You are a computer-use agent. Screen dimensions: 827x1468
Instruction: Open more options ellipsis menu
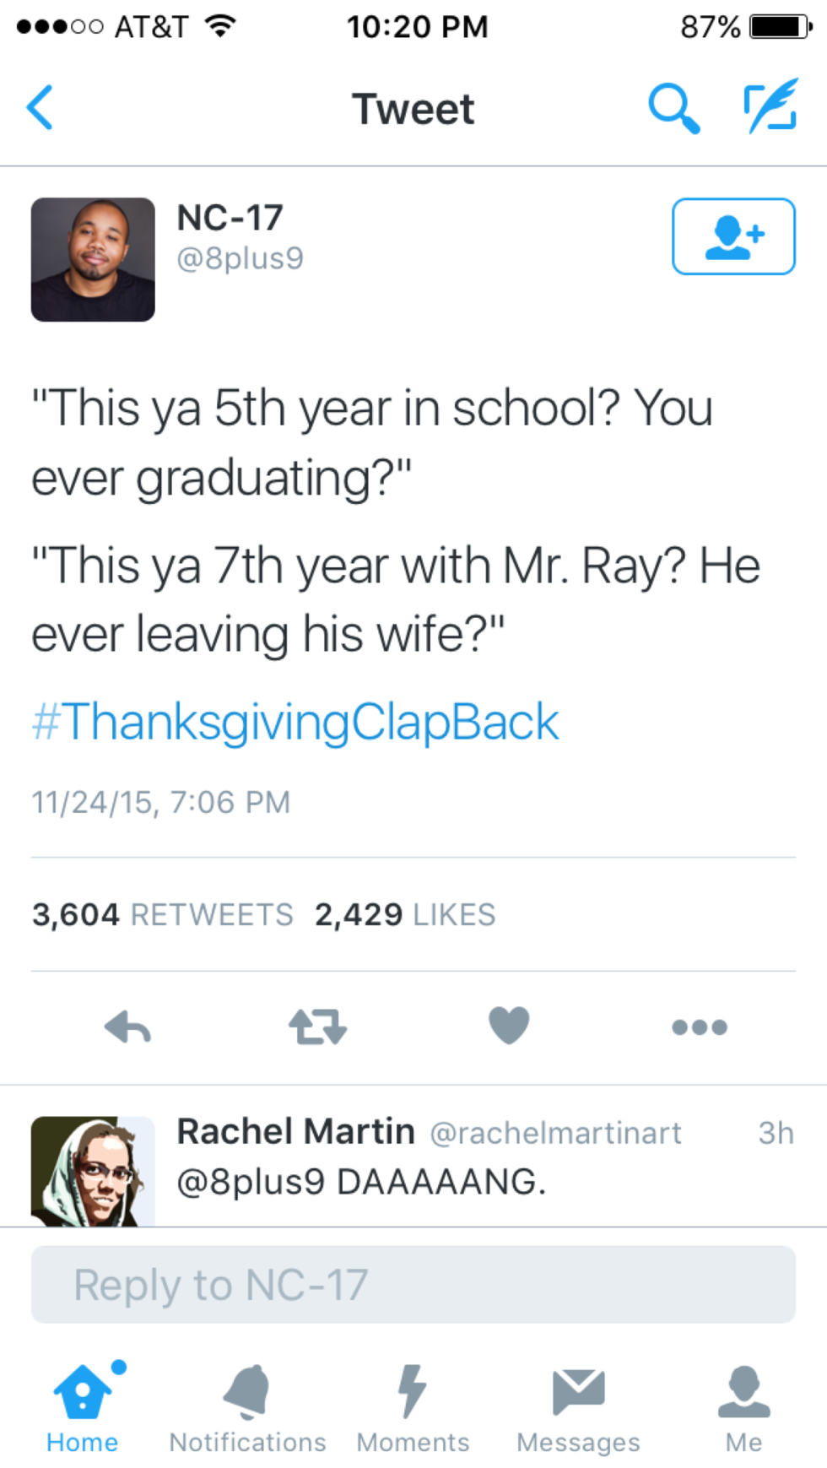(x=700, y=1027)
